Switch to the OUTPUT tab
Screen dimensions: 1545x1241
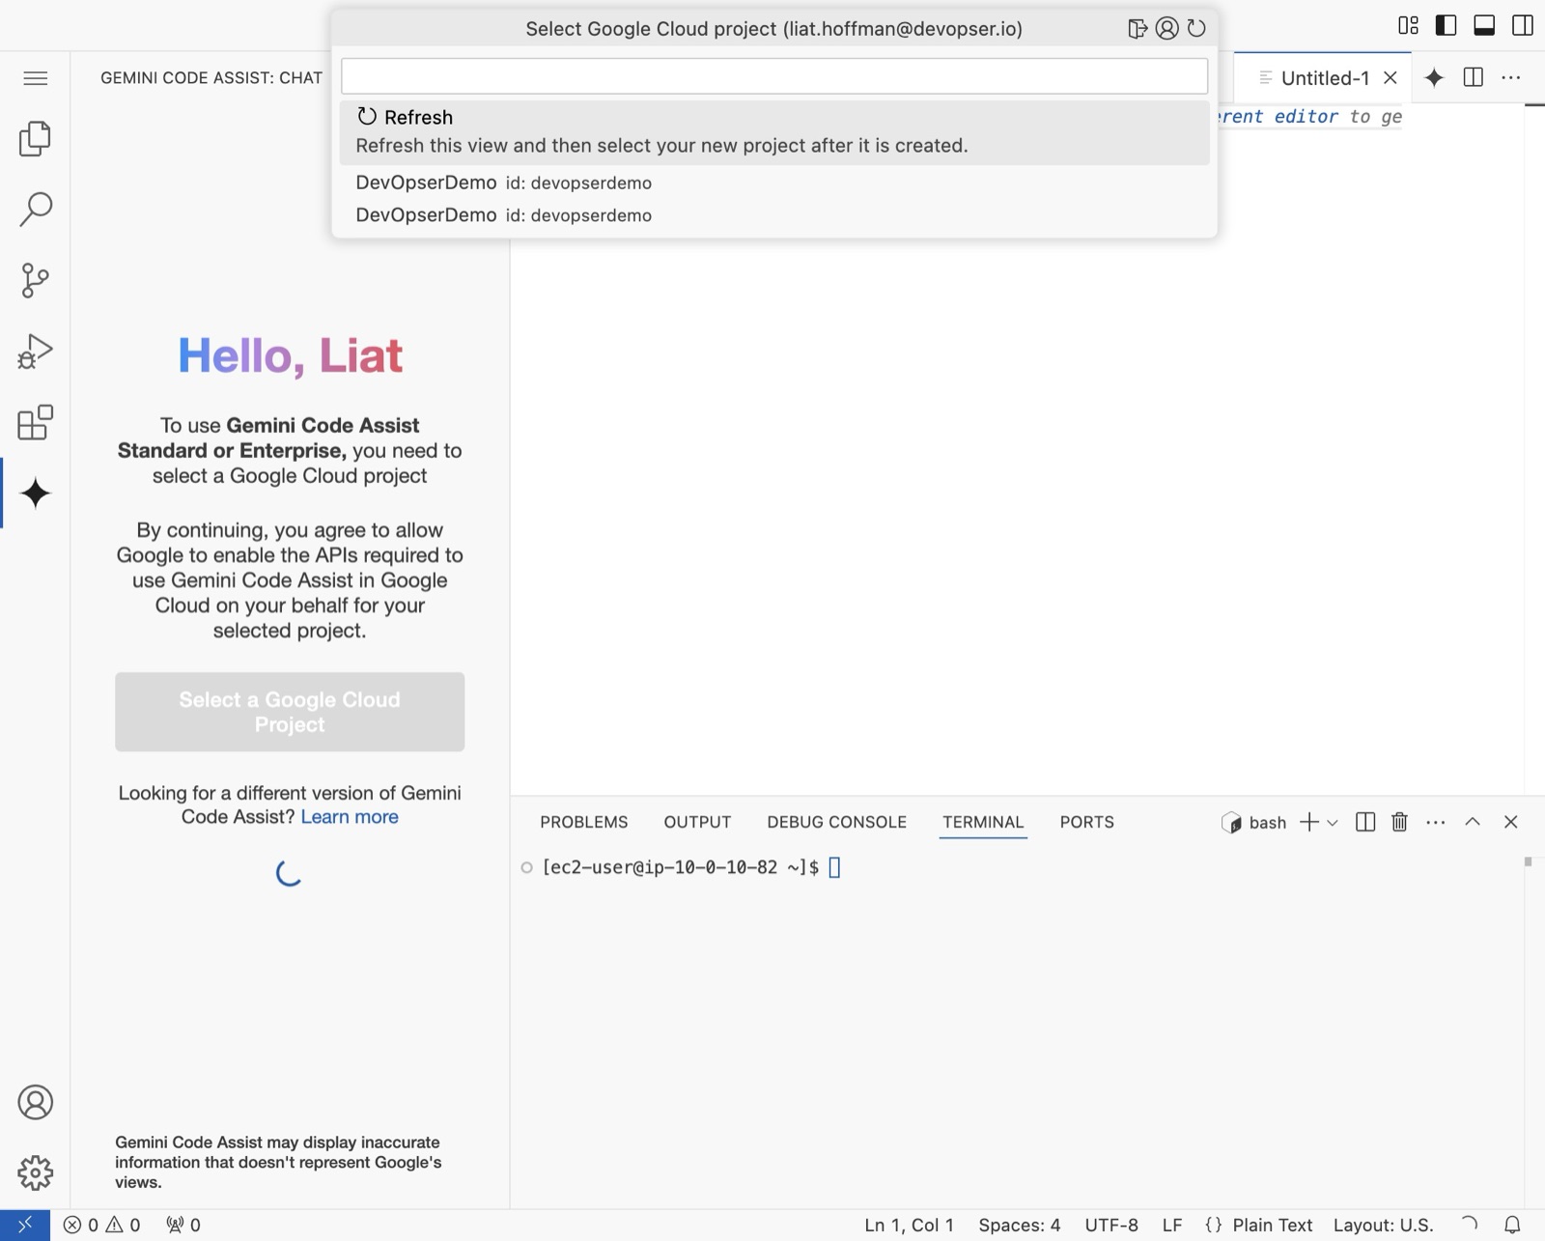click(697, 822)
